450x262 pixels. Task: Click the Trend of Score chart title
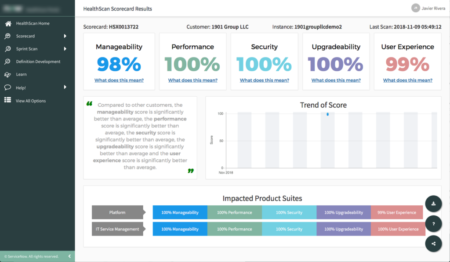coord(323,105)
